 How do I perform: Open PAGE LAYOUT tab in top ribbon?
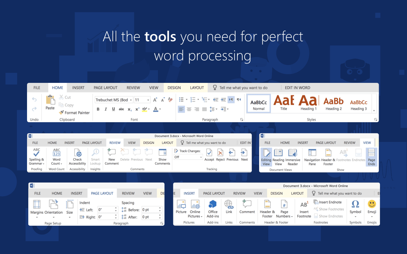[x=106, y=88]
